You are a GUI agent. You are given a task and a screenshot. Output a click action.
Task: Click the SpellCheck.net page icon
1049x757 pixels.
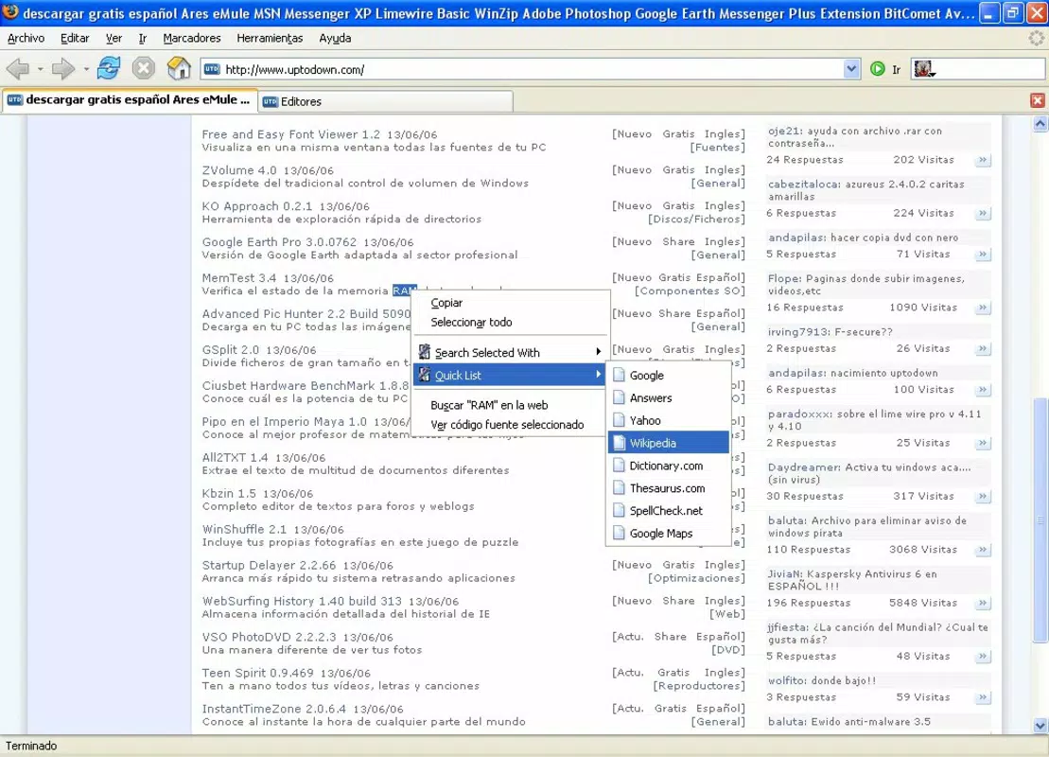pyautogui.click(x=619, y=511)
